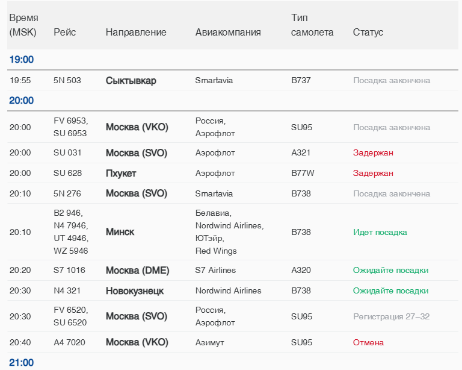Click the 21:00 time section header
This screenshot has width=462, height=370.
coord(22,363)
